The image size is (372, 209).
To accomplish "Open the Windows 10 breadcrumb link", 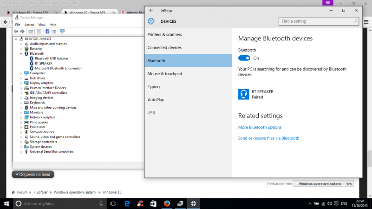I will point(112,192).
